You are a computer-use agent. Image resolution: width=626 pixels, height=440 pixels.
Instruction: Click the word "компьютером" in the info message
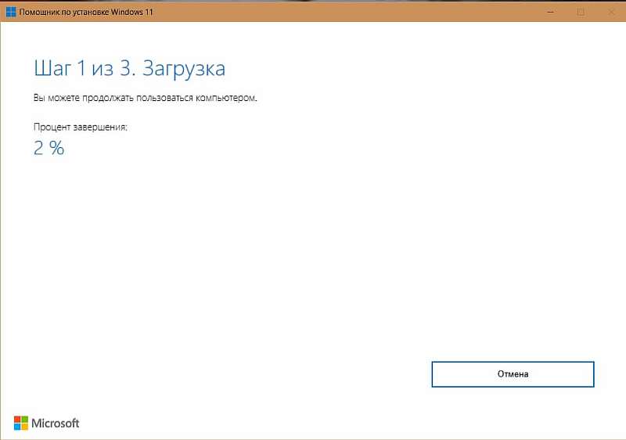[230, 99]
